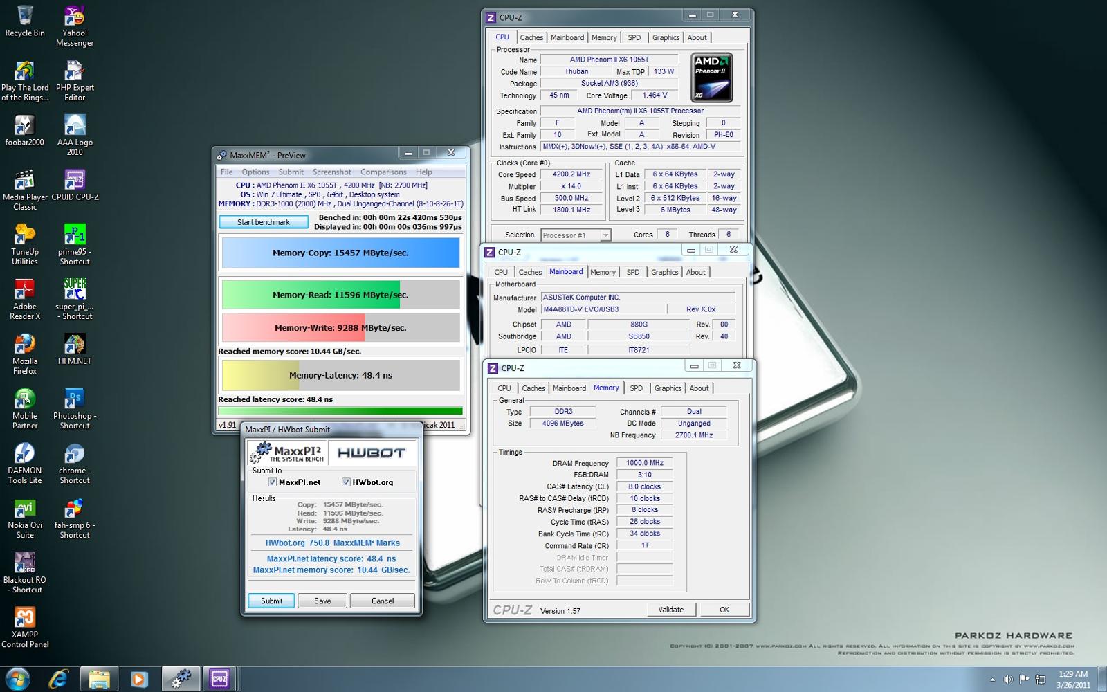
Task: Click the taskbar clock showing 1:29 AM
Action: click(x=1073, y=680)
